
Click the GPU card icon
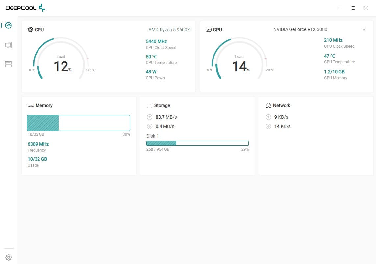pos(209,30)
